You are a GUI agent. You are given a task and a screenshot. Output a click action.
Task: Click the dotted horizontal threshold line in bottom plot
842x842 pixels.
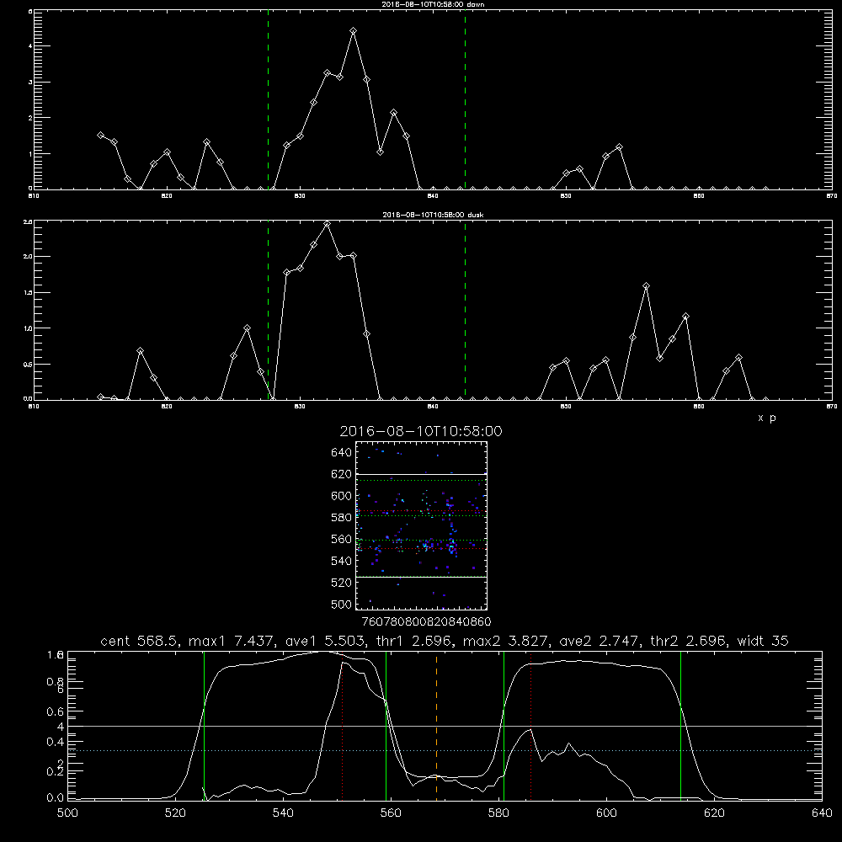click(445, 750)
